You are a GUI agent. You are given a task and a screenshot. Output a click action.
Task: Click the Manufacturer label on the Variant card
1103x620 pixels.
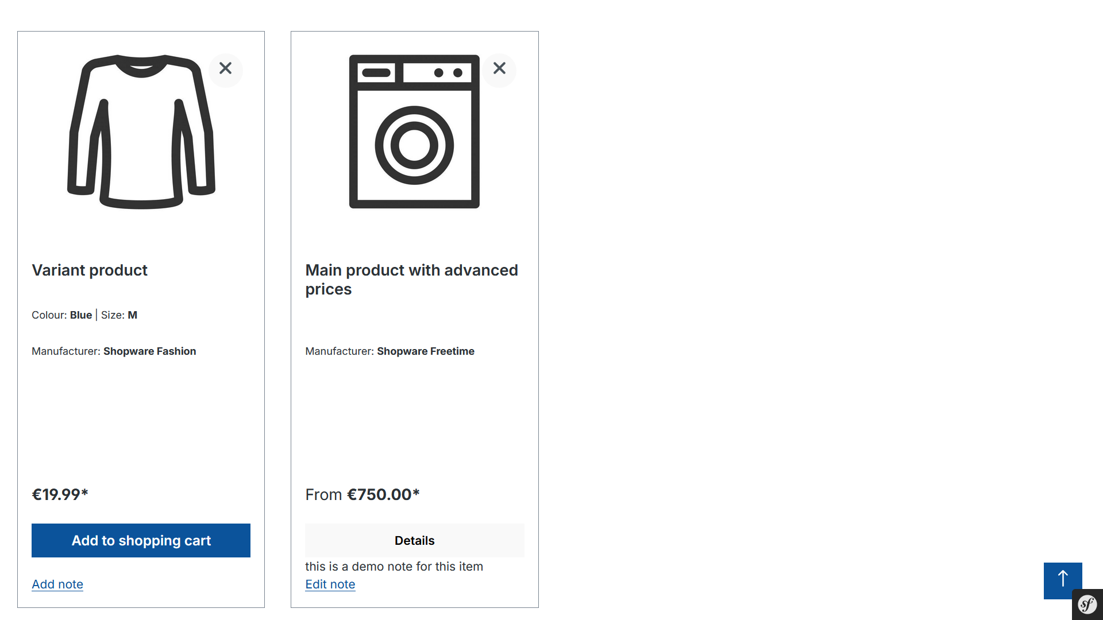(66, 351)
